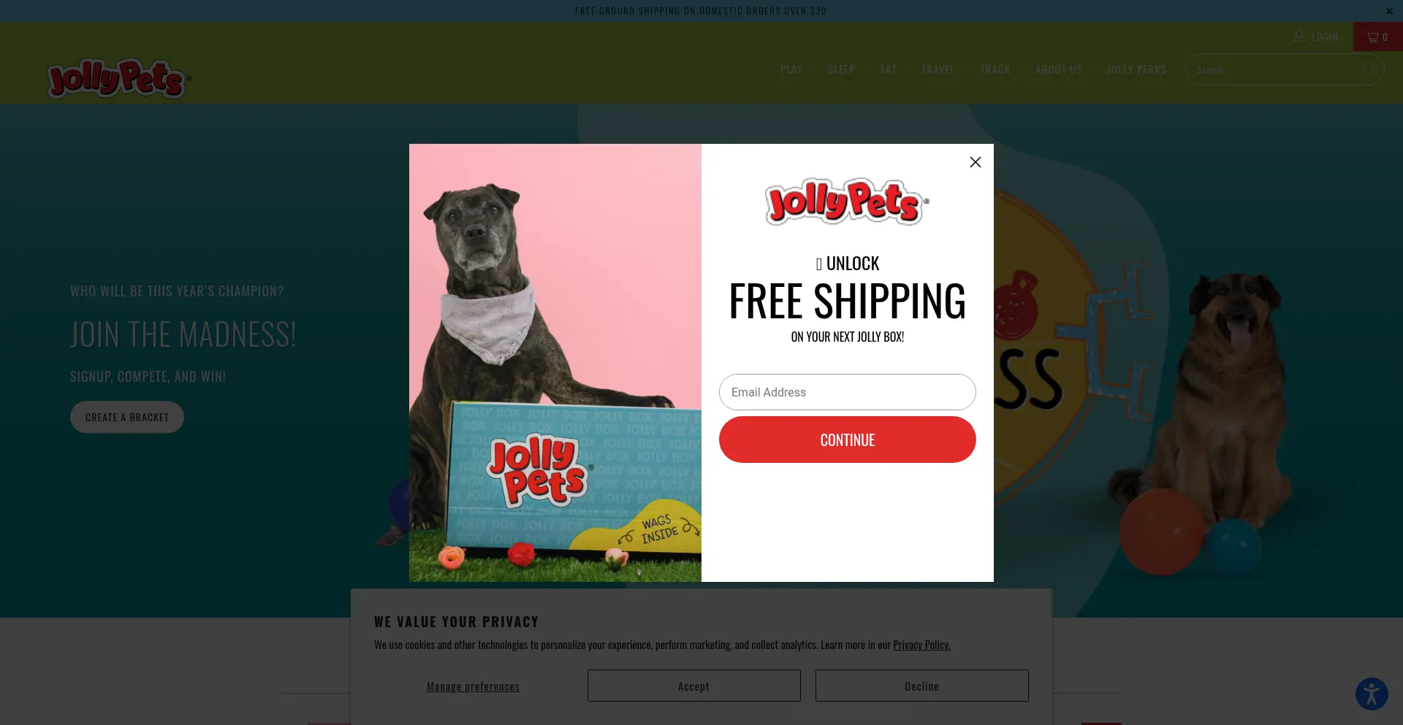This screenshot has width=1403, height=725.
Task: Decline the cookie privacy notice
Action: coord(921,686)
